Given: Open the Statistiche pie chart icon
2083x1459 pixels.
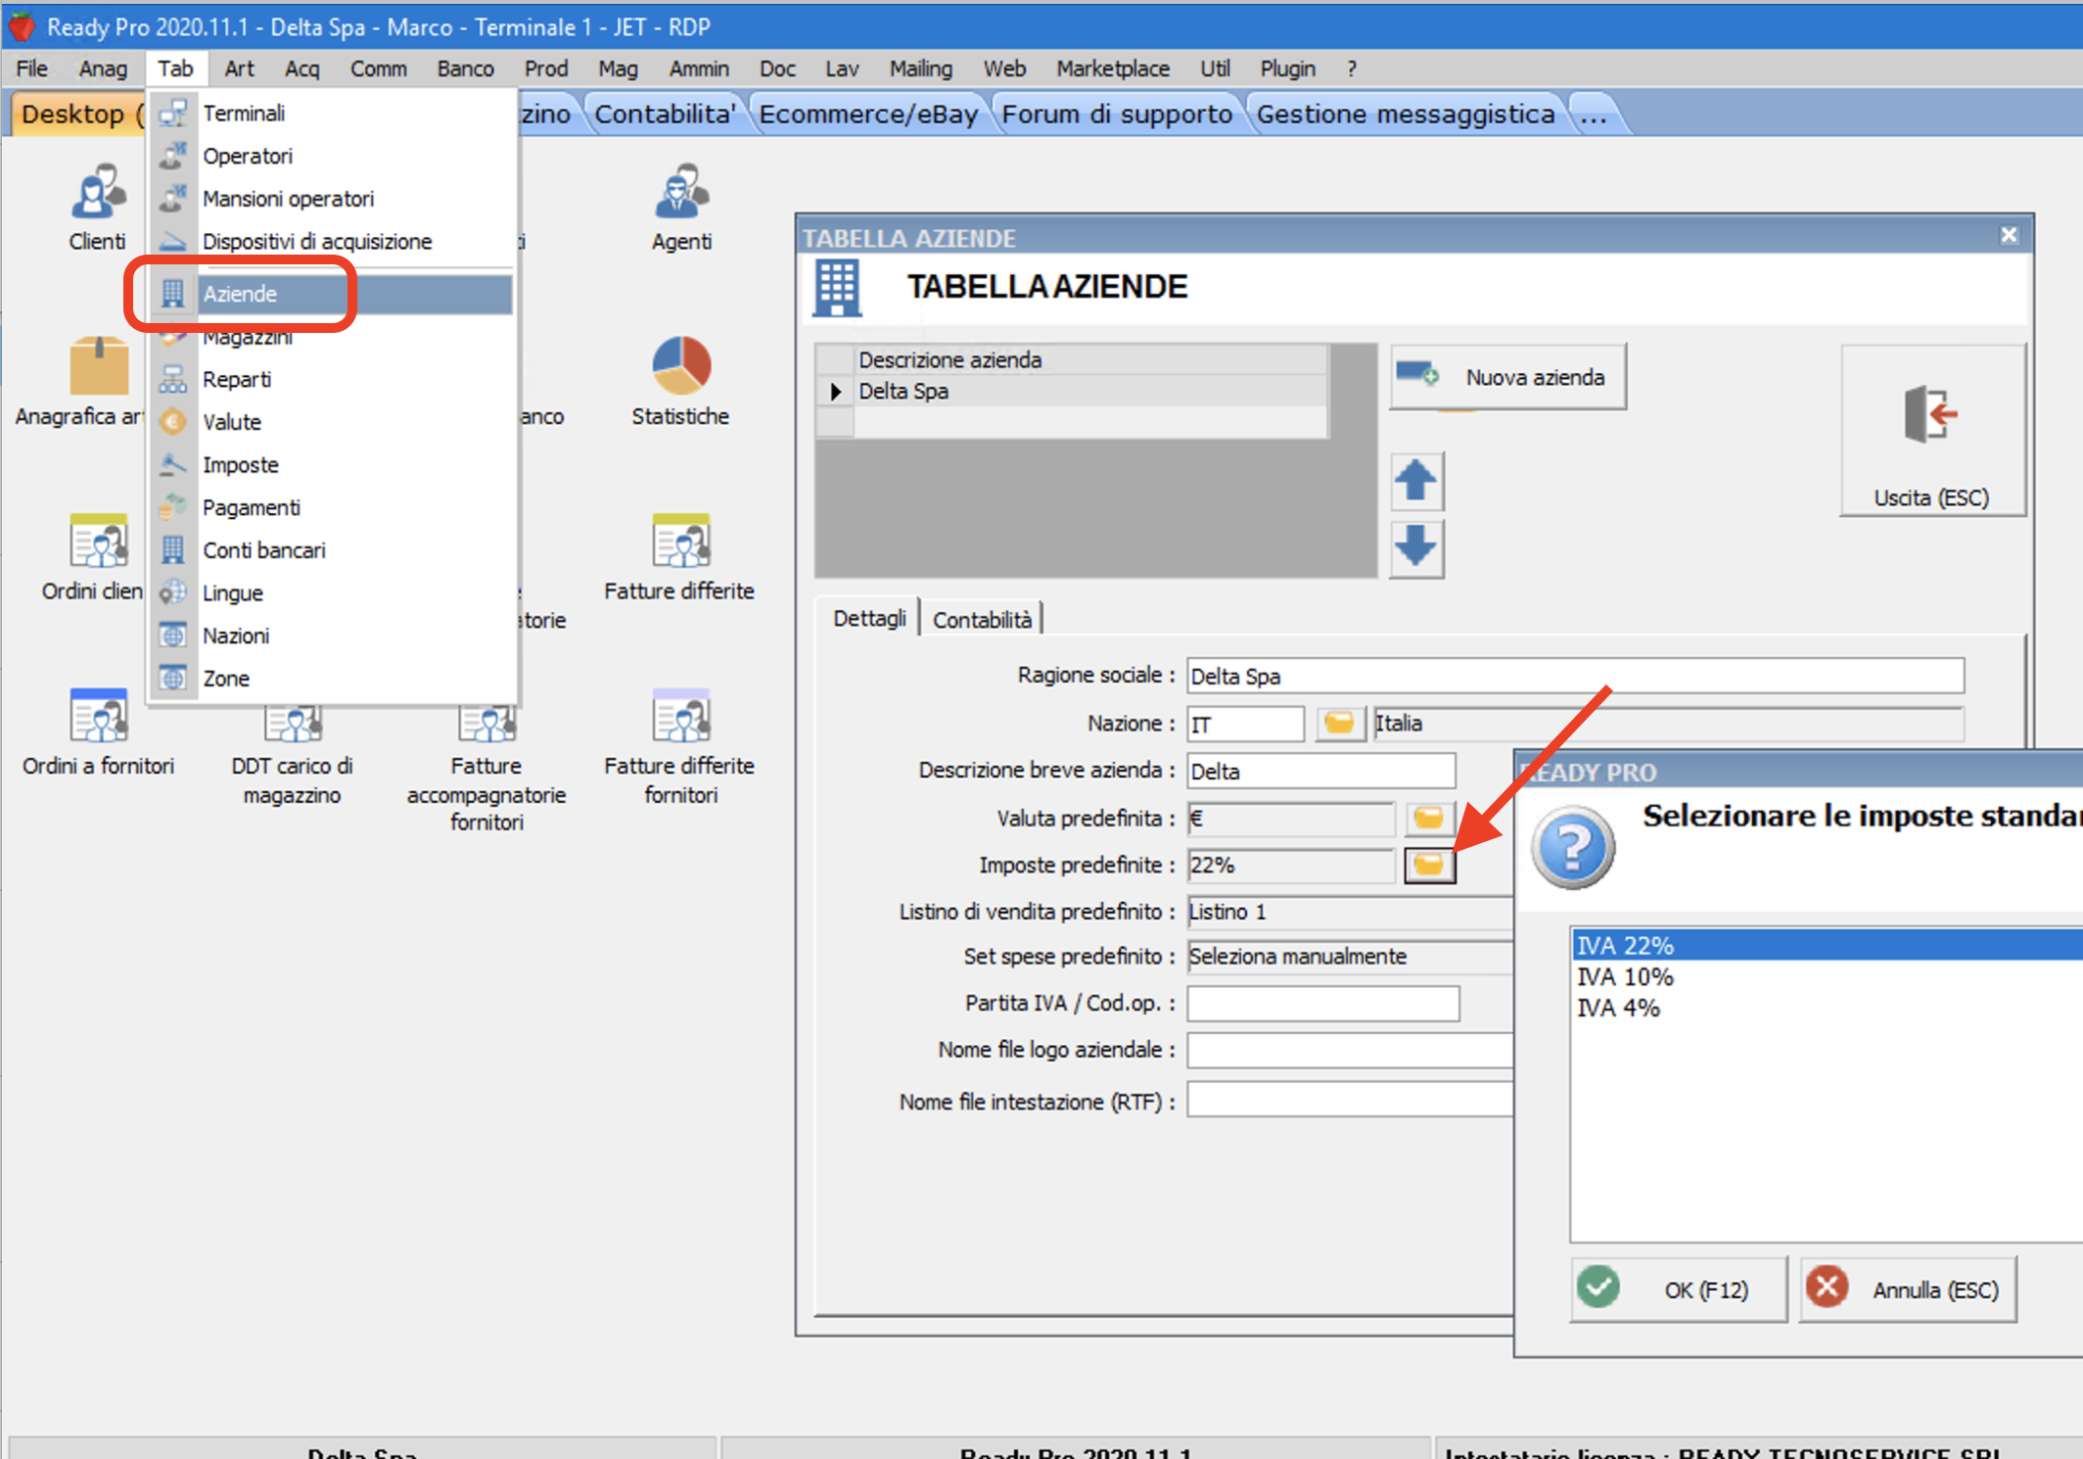Looking at the screenshot, I should point(681,365).
